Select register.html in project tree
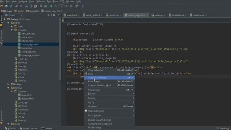The width and height of the screenshot is (231, 130). [27, 99]
